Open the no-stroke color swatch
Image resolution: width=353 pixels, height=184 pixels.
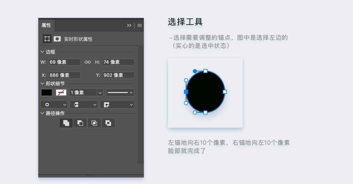click(x=61, y=93)
